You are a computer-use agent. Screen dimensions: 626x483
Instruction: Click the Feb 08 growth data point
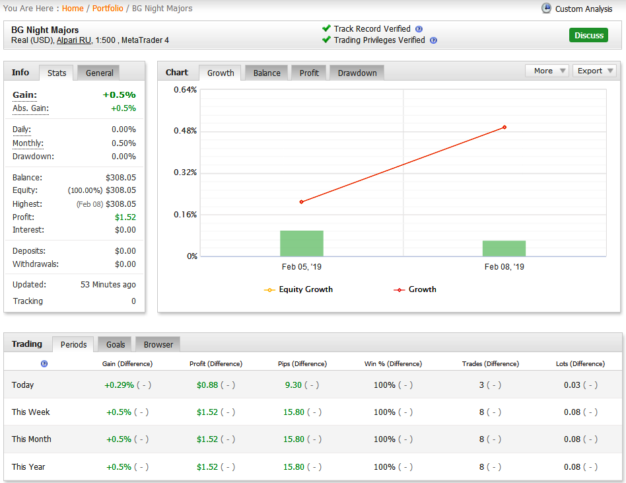pyautogui.click(x=504, y=127)
